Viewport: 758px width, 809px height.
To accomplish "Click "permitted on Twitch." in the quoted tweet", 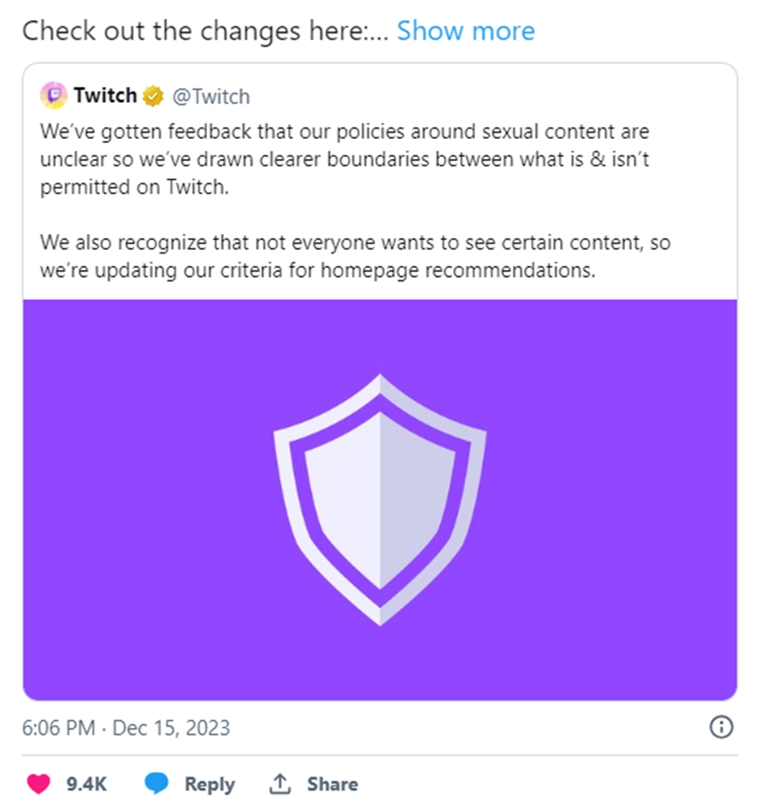I will (134, 187).
